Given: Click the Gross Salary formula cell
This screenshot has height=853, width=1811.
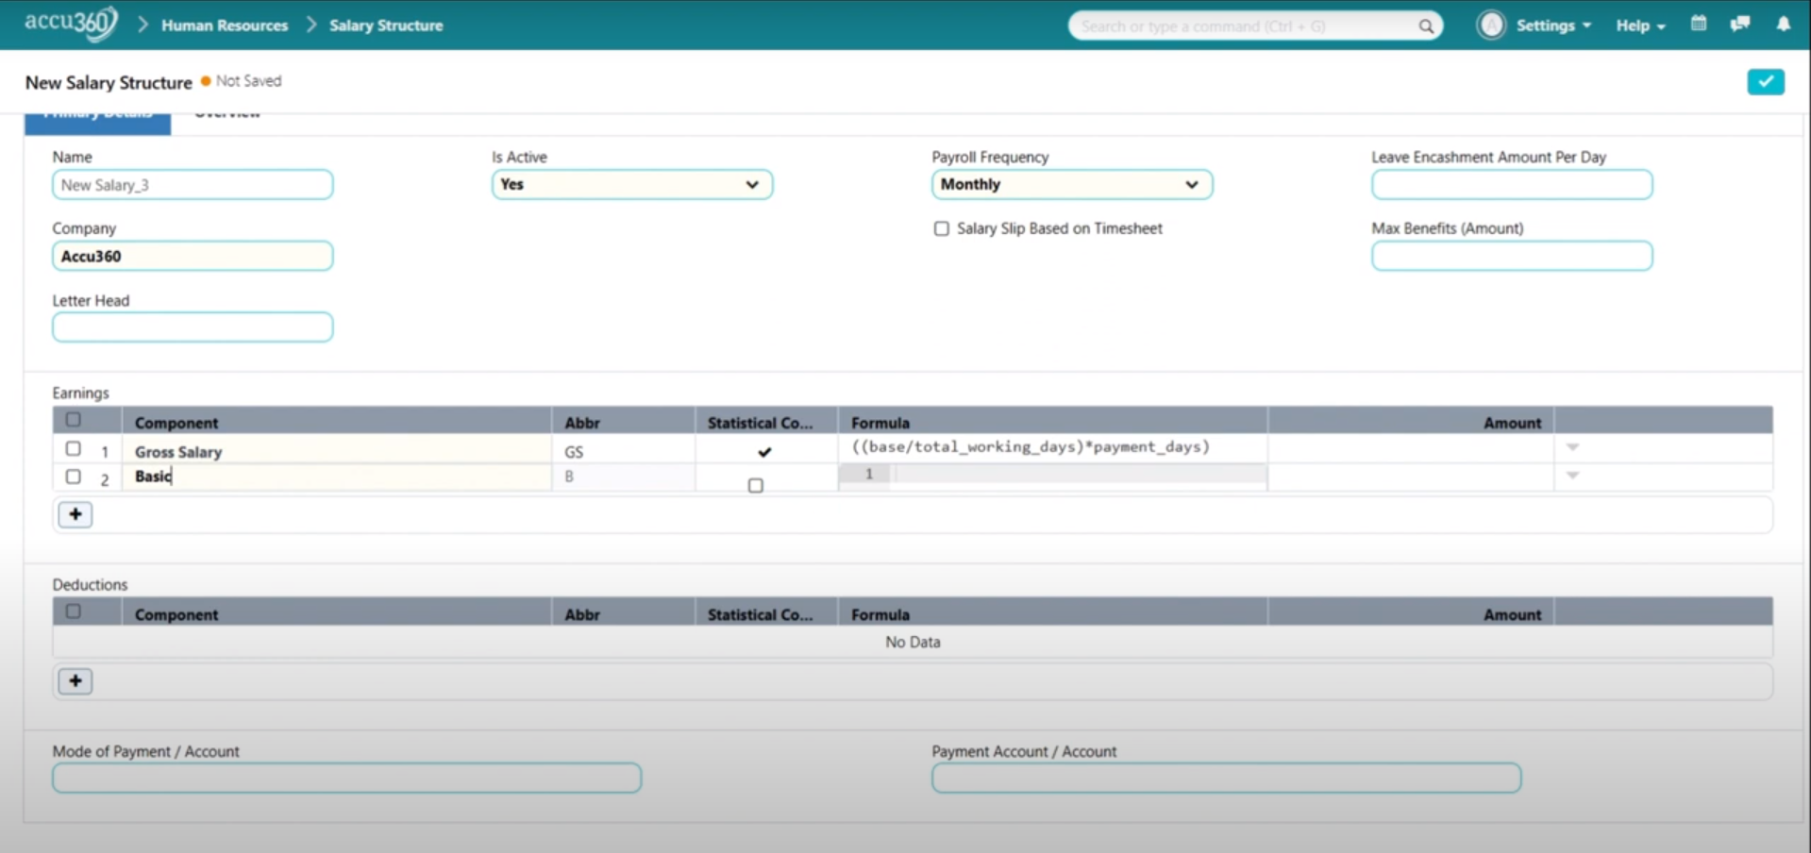Looking at the screenshot, I should pyautogui.click(x=1052, y=448).
